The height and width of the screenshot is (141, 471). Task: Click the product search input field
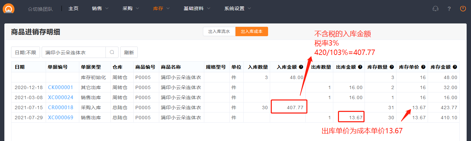[x=74, y=52]
